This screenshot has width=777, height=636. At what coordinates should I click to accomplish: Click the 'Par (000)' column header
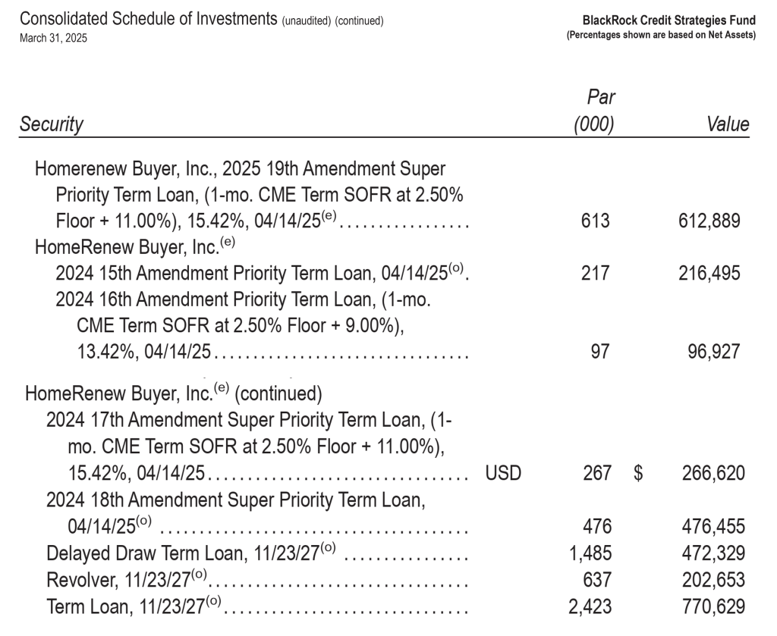(593, 111)
